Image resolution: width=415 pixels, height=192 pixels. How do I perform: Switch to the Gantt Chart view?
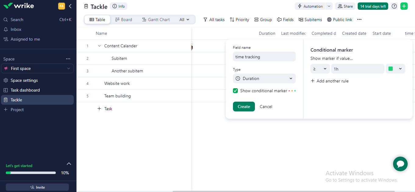[156, 19]
